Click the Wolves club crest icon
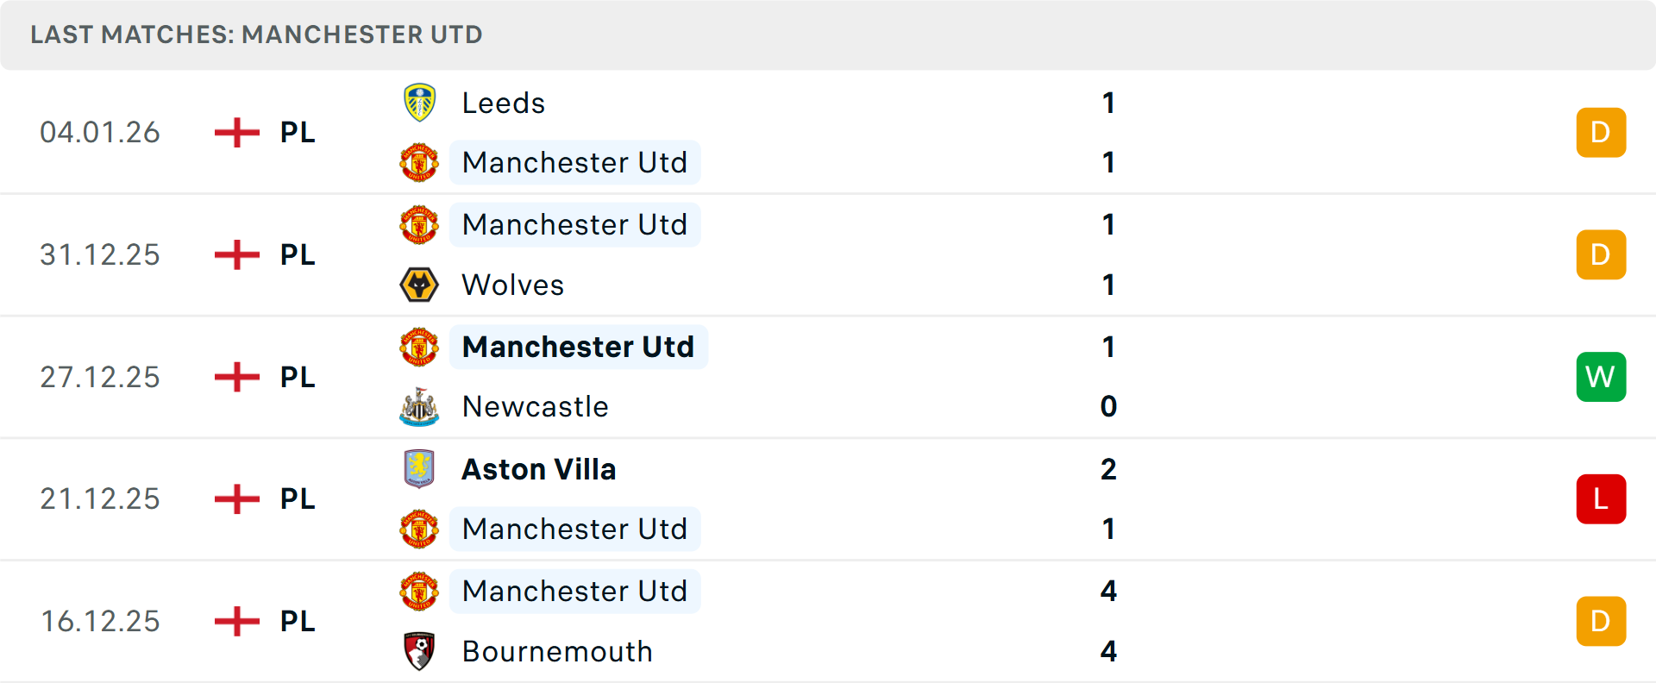 [419, 285]
